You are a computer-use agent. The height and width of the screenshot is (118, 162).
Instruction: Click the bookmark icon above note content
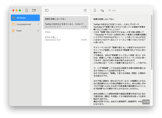click(x=95, y=10)
